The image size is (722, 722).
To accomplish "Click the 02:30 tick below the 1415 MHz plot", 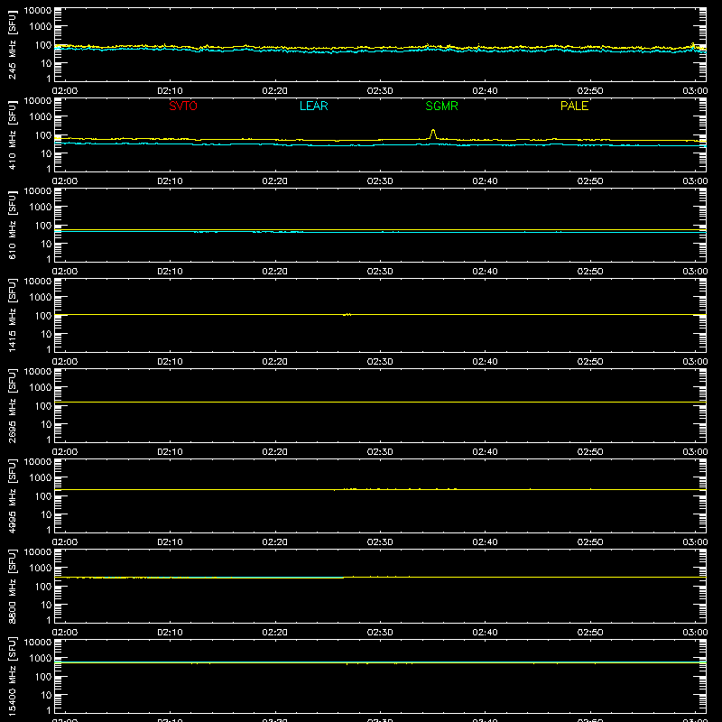I will [x=380, y=362].
